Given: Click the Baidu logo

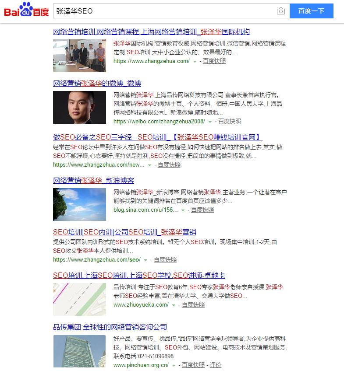Looking at the screenshot, I should (26, 10).
